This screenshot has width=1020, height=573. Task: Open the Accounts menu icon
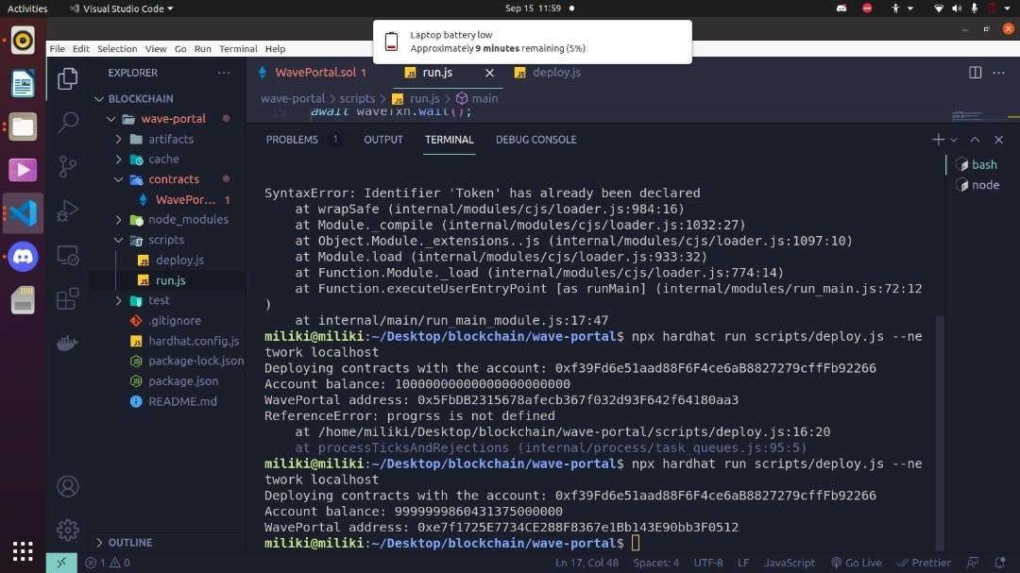pyautogui.click(x=68, y=486)
